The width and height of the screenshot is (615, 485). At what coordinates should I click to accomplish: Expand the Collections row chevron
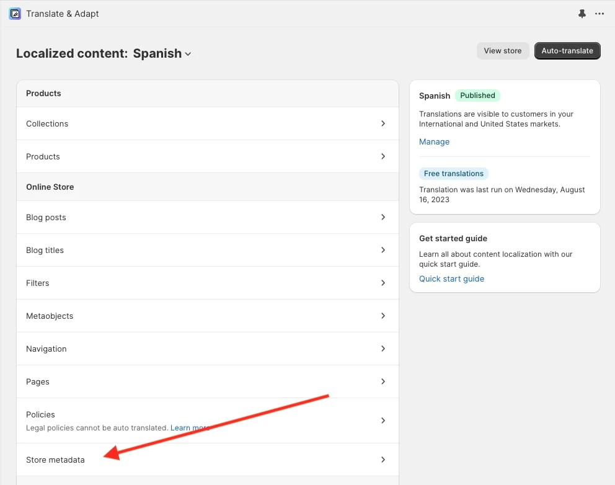click(x=383, y=123)
